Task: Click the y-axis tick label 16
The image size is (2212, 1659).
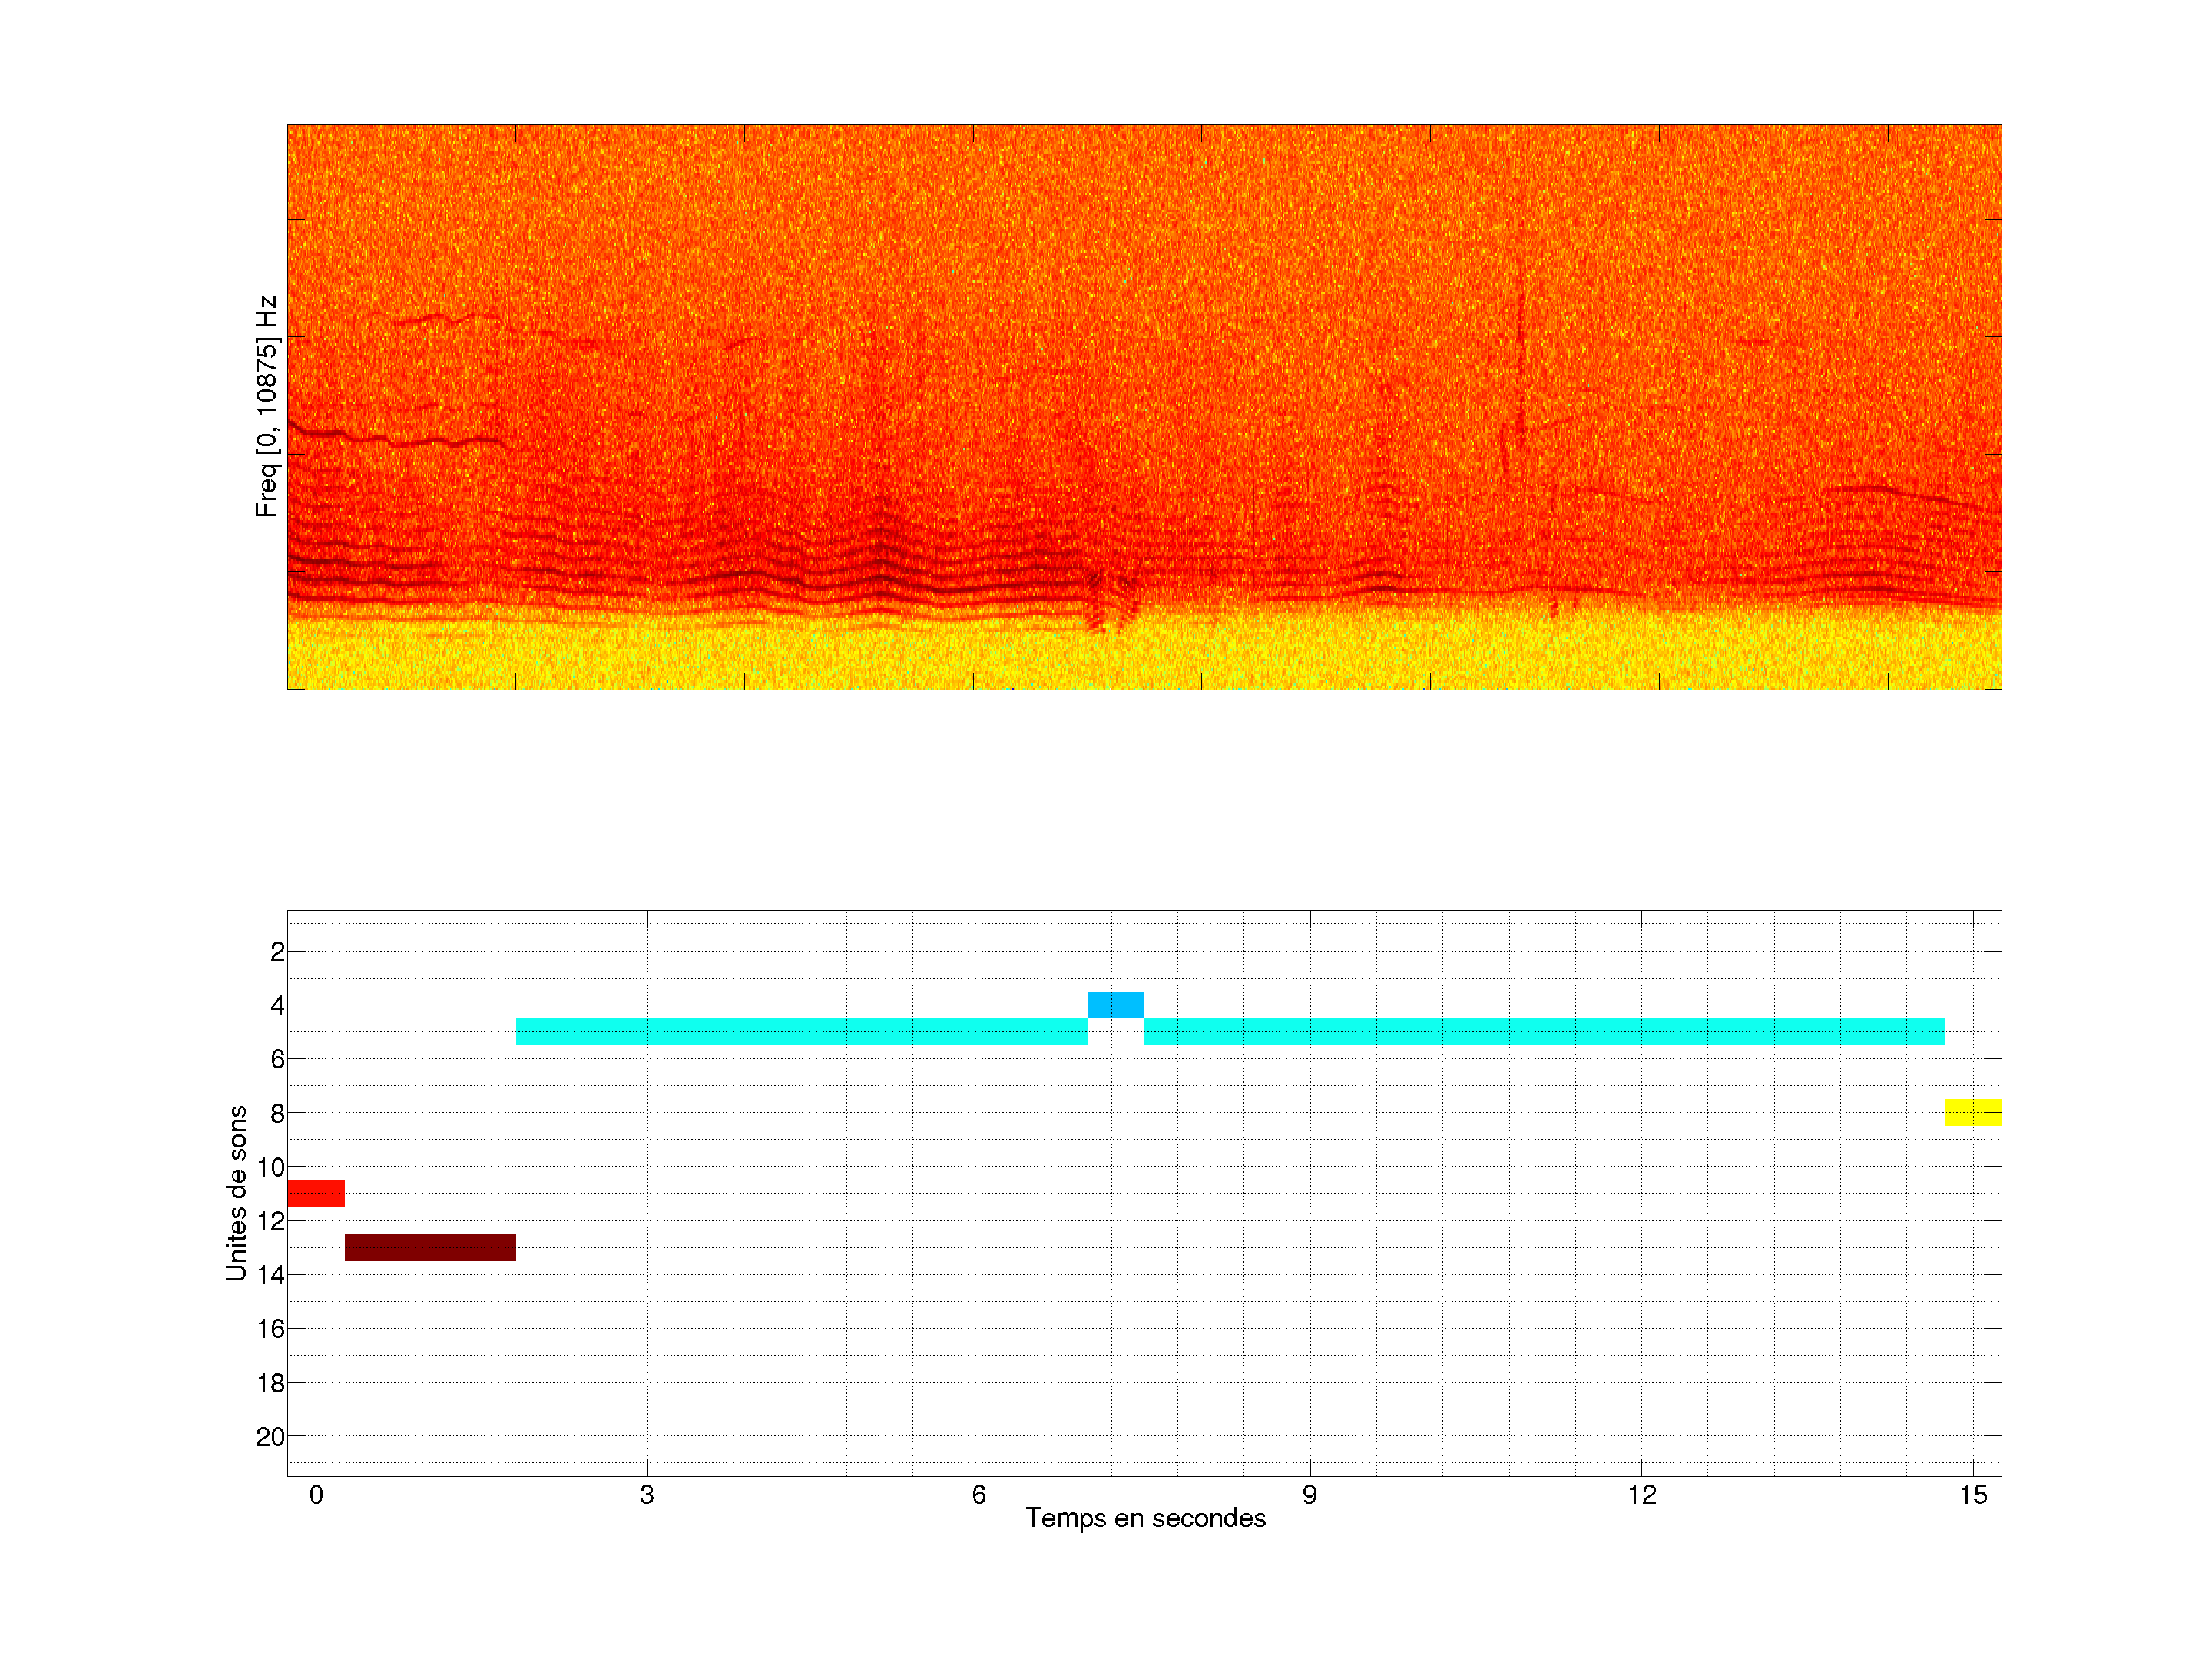Action: [270, 1329]
